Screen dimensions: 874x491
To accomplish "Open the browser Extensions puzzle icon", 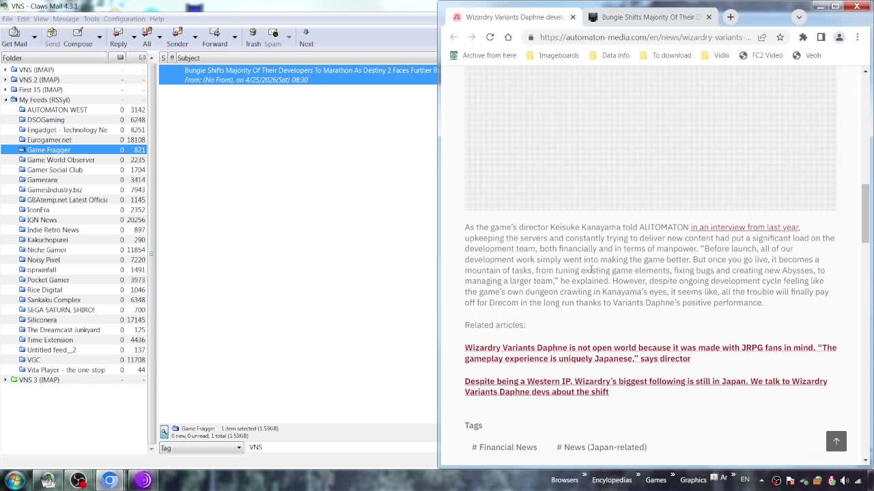I will (803, 37).
